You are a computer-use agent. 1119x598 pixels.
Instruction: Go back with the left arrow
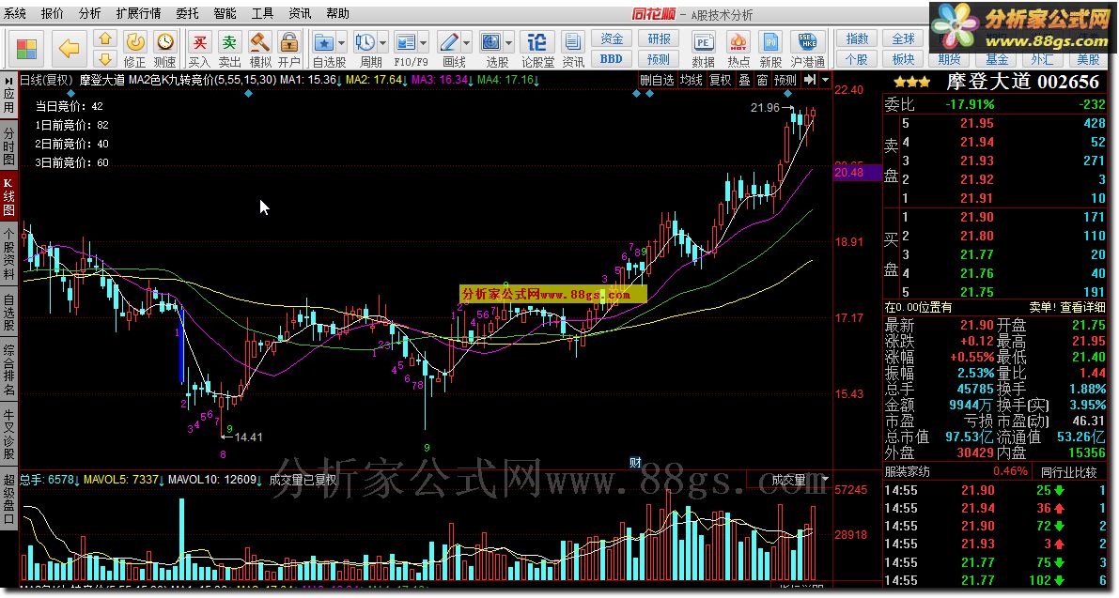[69, 49]
